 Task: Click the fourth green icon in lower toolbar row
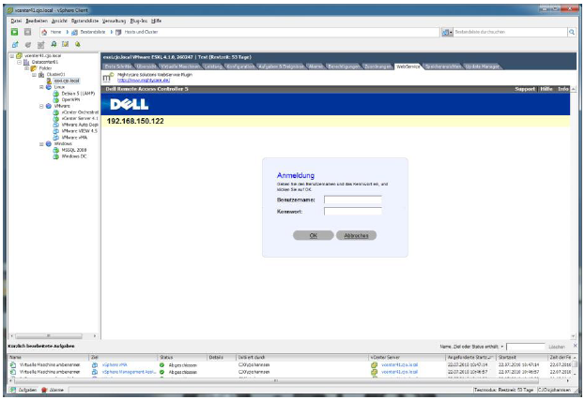click(x=54, y=44)
